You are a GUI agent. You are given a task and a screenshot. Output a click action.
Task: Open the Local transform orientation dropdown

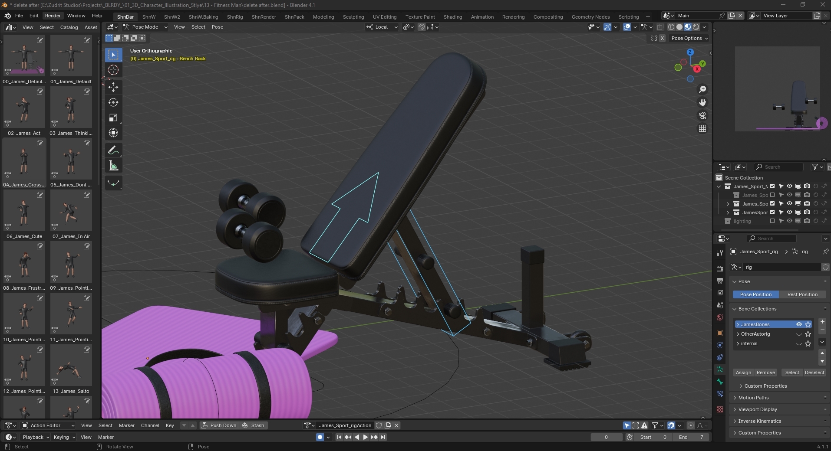click(382, 27)
